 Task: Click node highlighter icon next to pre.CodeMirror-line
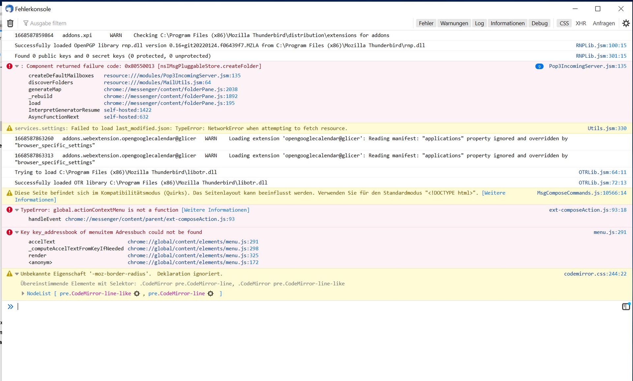(x=211, y=294)
